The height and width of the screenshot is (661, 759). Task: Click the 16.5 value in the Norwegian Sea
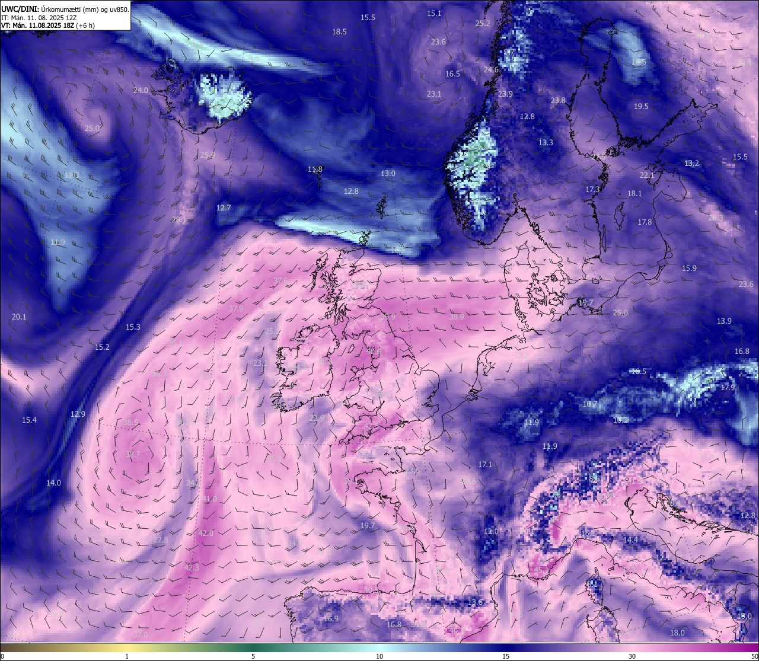click(452, 74)
